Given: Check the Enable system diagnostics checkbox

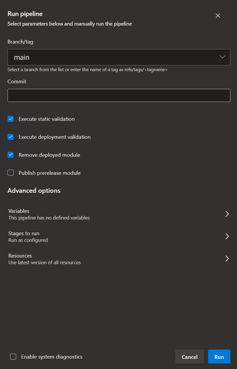Looking at the screenshot, I should click(13, 357).
